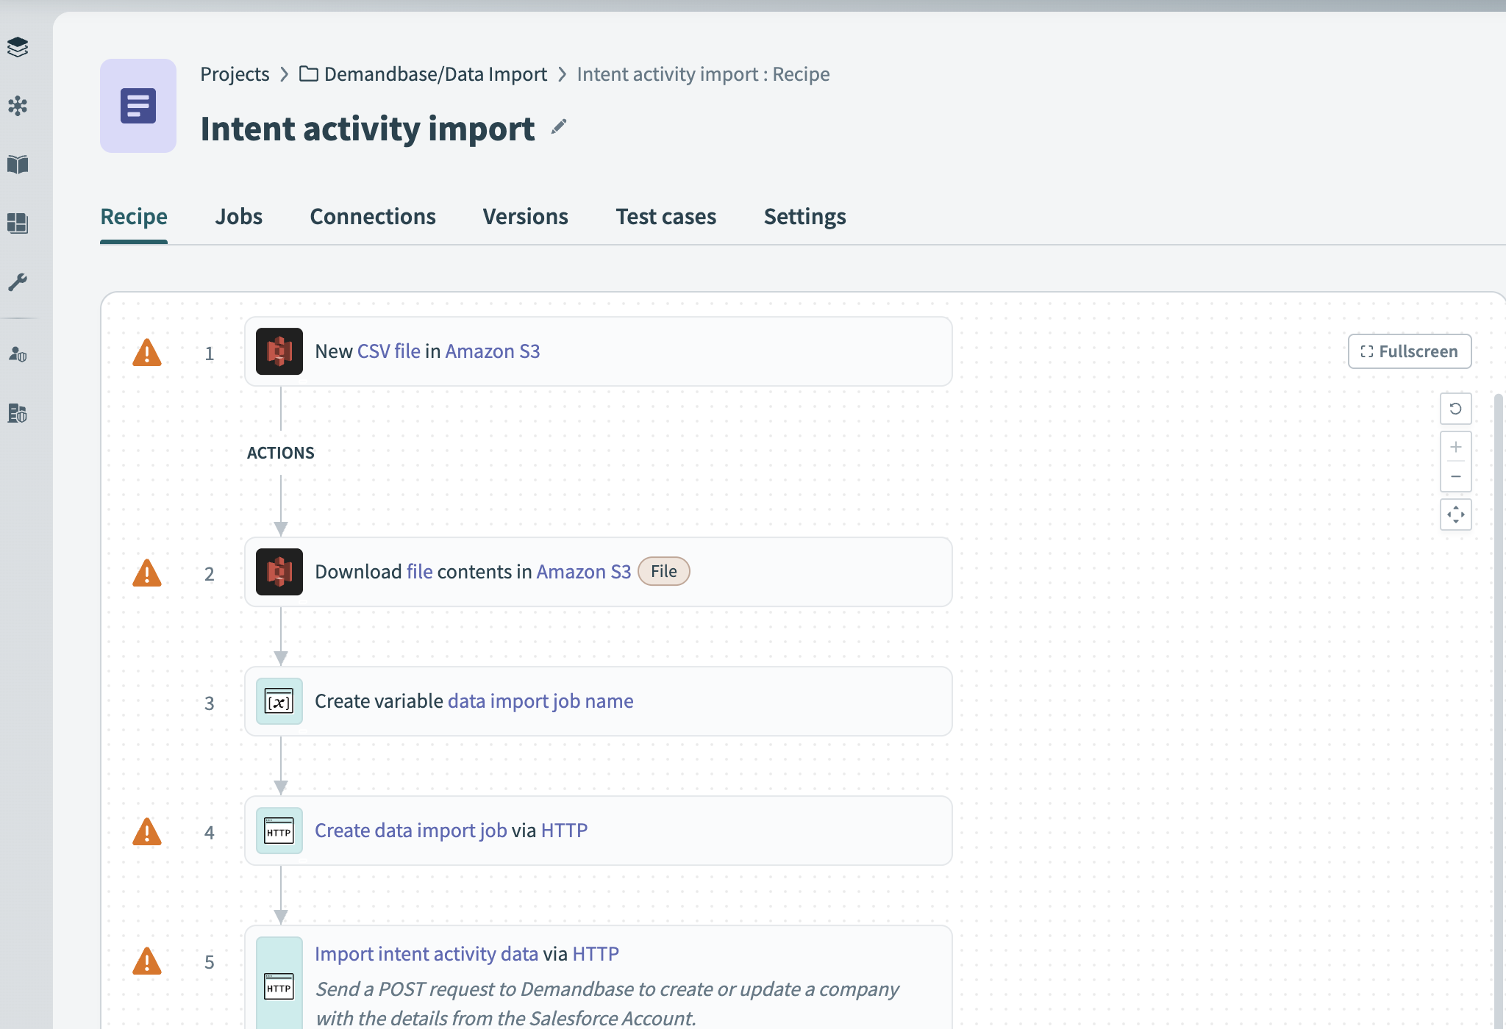Click the pencil edit icon beside recipe title
This screenshot has height=1029, width=1506.
tap(559, 127)
